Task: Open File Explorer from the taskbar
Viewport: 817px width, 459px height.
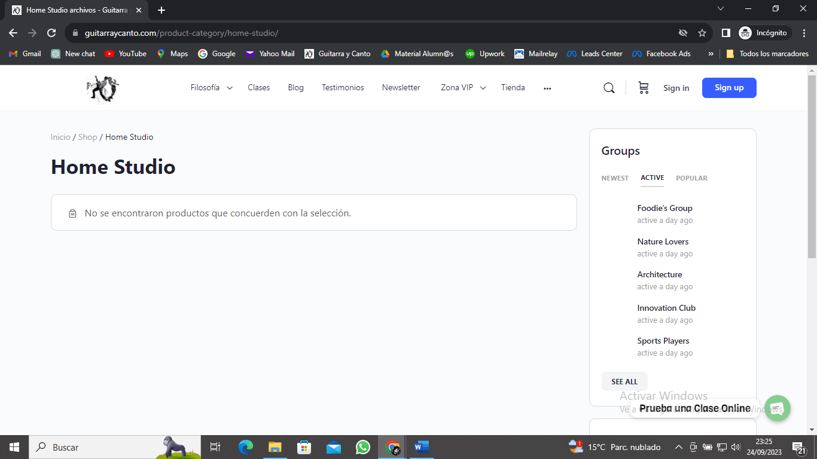Action: (x=275, y=447)
